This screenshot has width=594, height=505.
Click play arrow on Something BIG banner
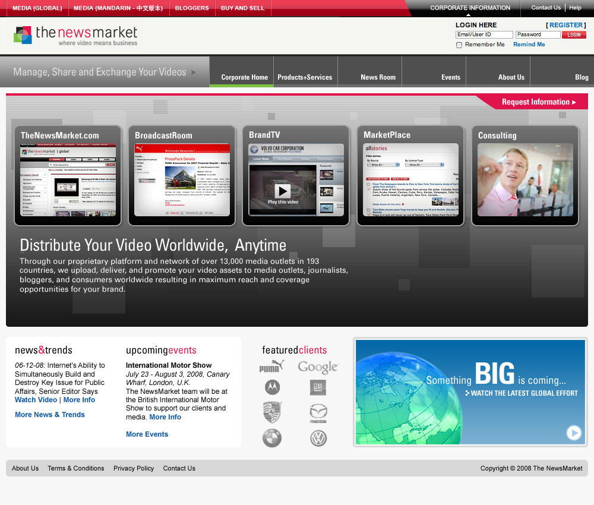coord(574,433)
